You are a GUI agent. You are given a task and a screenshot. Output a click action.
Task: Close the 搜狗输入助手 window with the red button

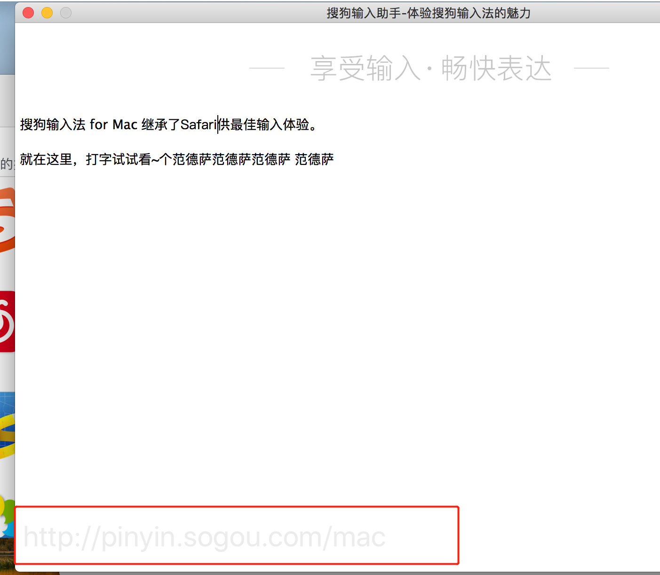[x=28, y=13]
